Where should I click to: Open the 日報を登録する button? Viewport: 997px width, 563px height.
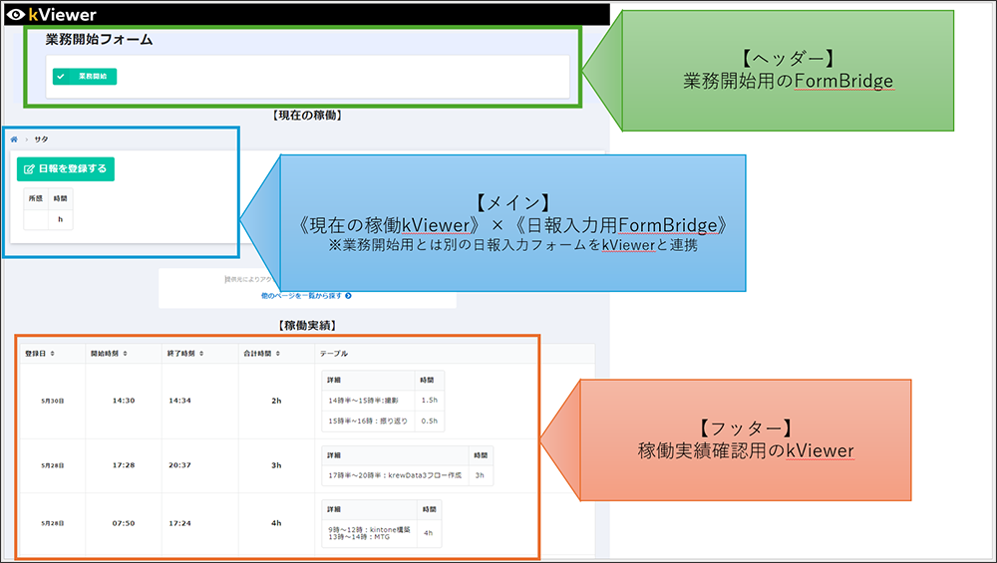[x=66, y=169]
